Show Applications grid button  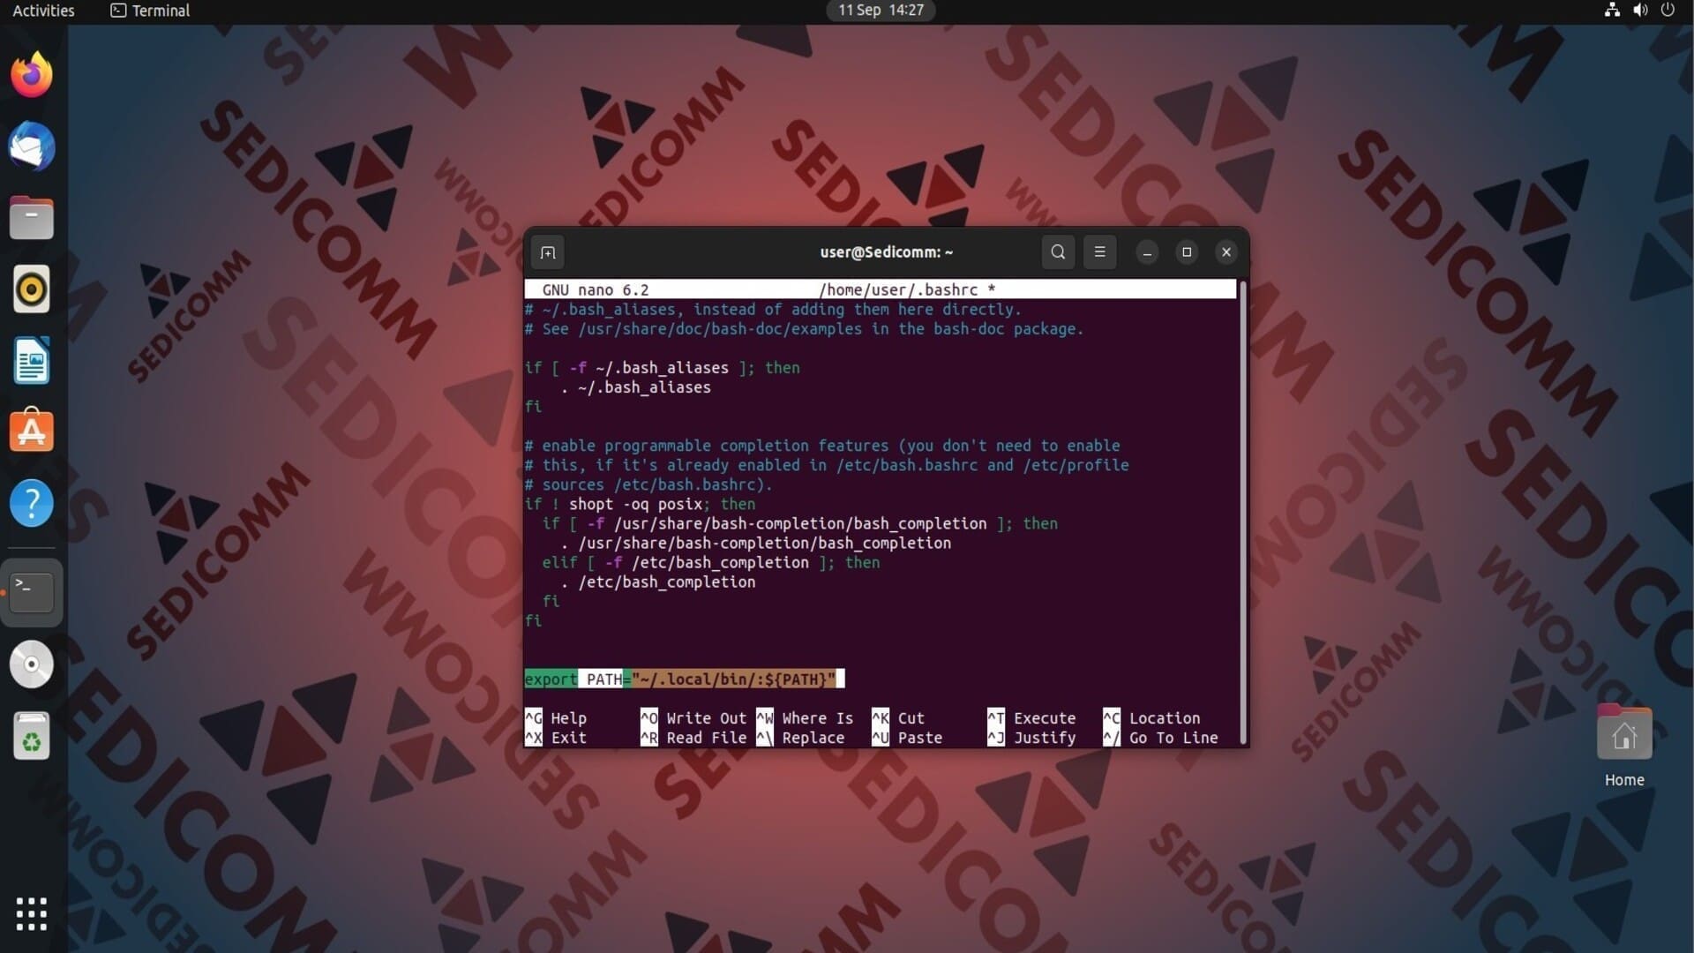[32, 914]
